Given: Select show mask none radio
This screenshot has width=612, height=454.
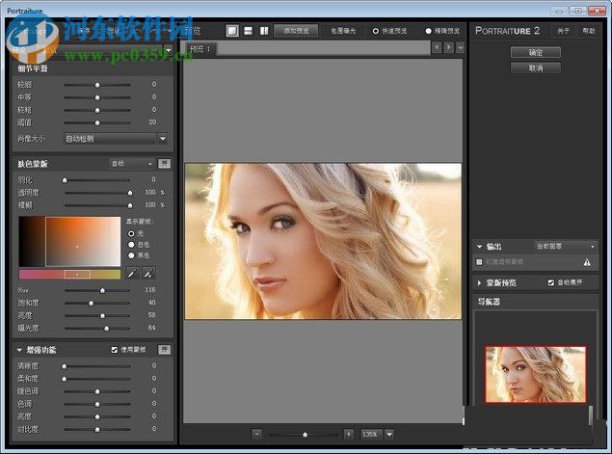Looking at the screenshot, I should click(x=131, y=233).
